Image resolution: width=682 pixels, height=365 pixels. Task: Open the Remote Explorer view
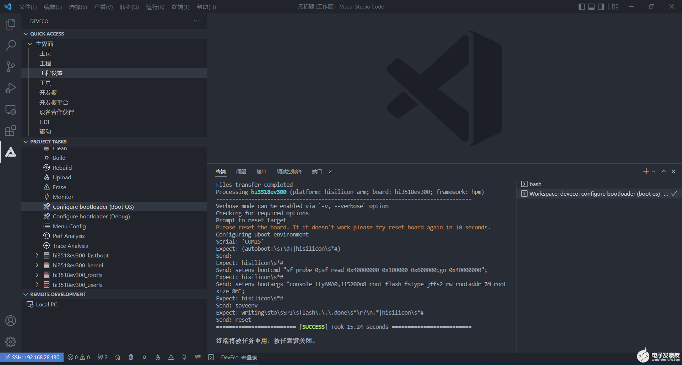point(11,109)
